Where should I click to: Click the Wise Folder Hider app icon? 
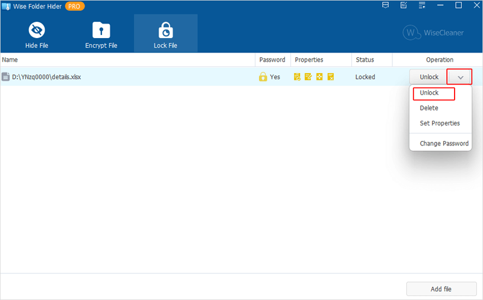[6, 7]
